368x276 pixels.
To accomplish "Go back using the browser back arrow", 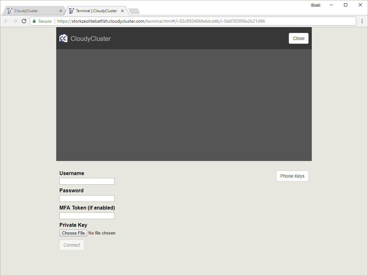I will pyautogui.click(x=6, y=21).
